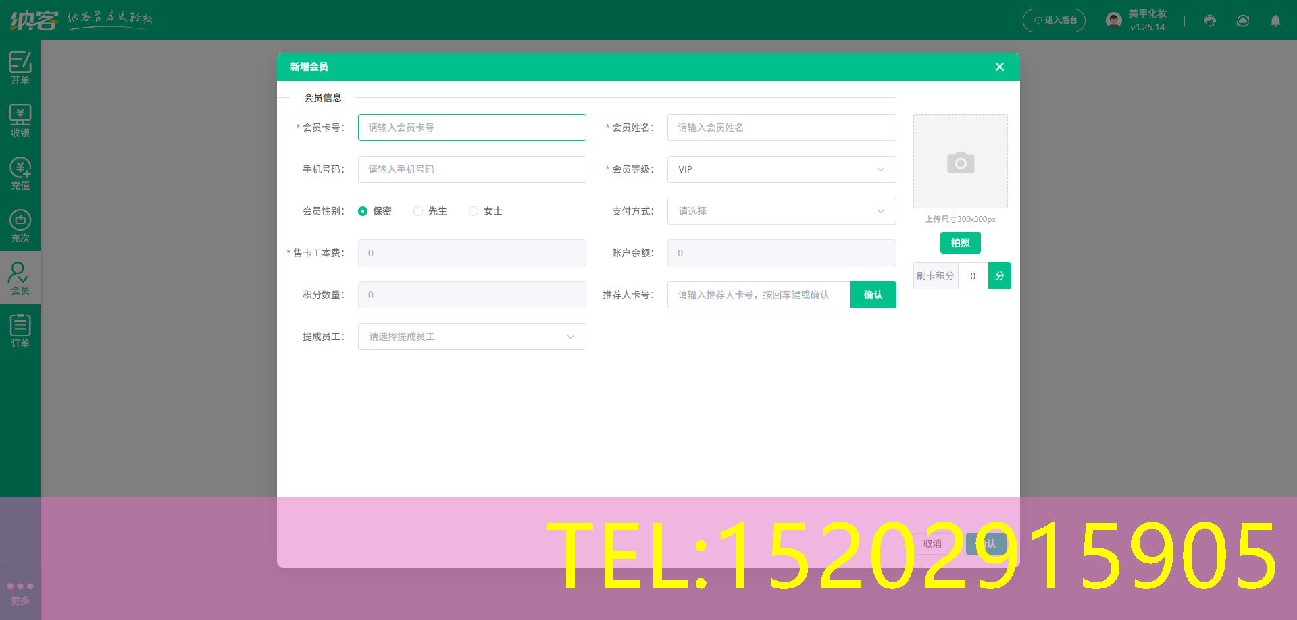This screenshot has width=1297, height=620.
Task: Open the 更多 sidebar menu
Action: 20,592
